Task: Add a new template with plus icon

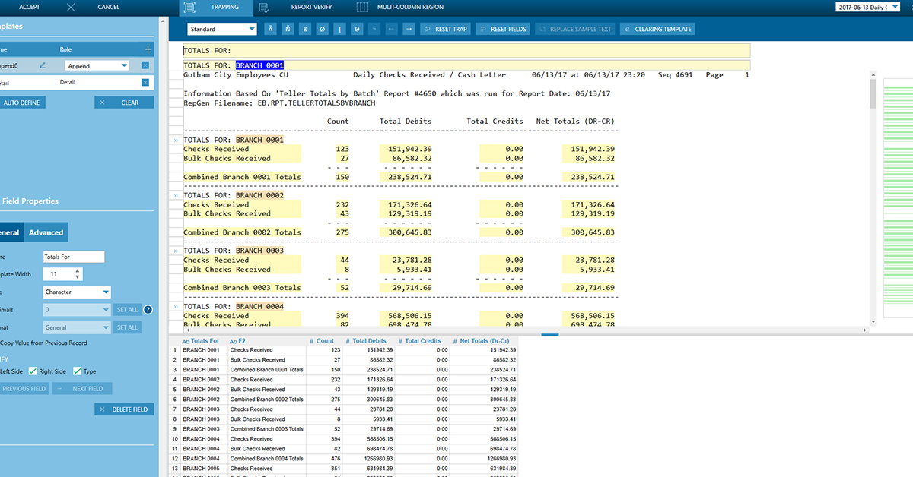Action: 148,49
